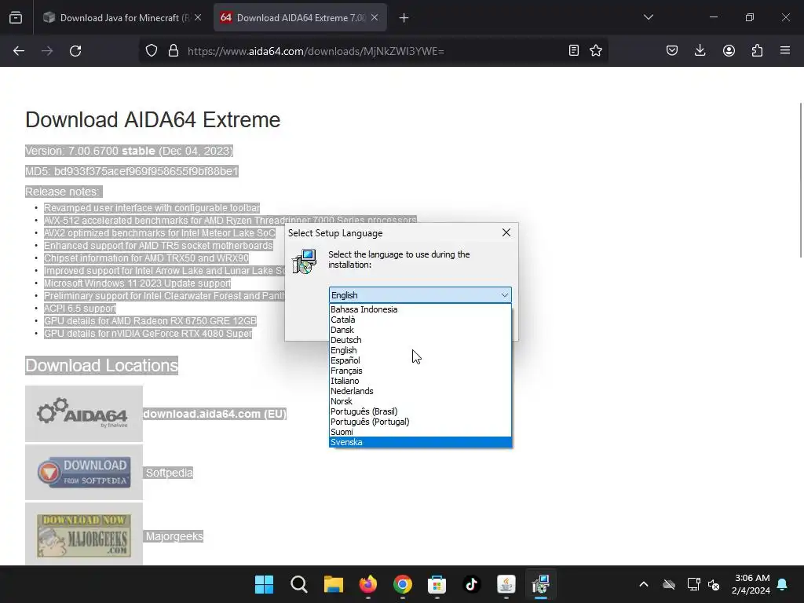The height and width of the screenshot is (603, 804).
Task: Click the page's vertical scrollbar thumb
Action: (x=801, y=181)
